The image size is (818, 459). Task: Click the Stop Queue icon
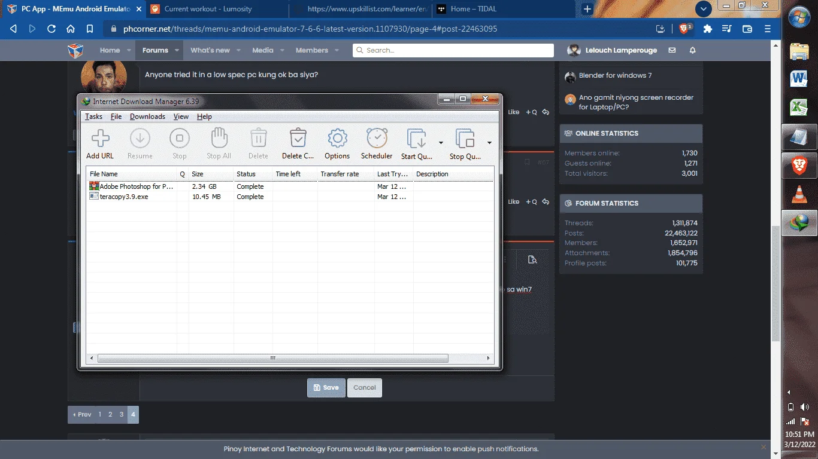[465, 139]
